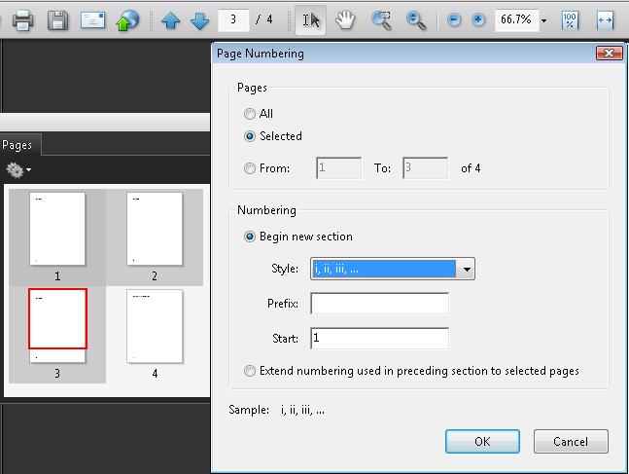Click the Print icon in toolbar

(x=23, y=19)
